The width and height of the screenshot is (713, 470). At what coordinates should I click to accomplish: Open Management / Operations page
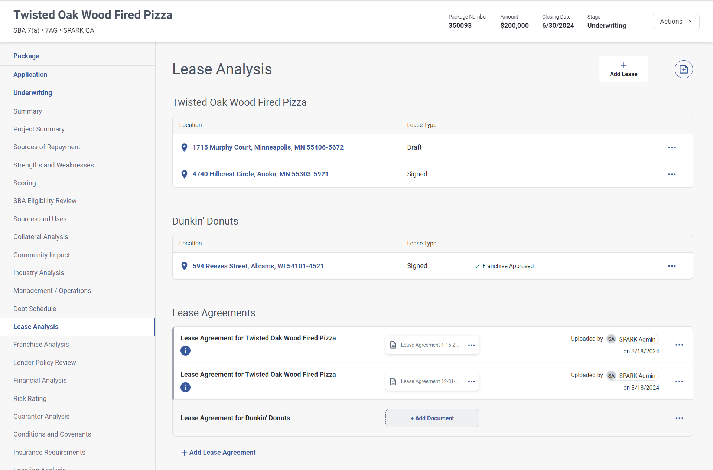pos(52,291)
